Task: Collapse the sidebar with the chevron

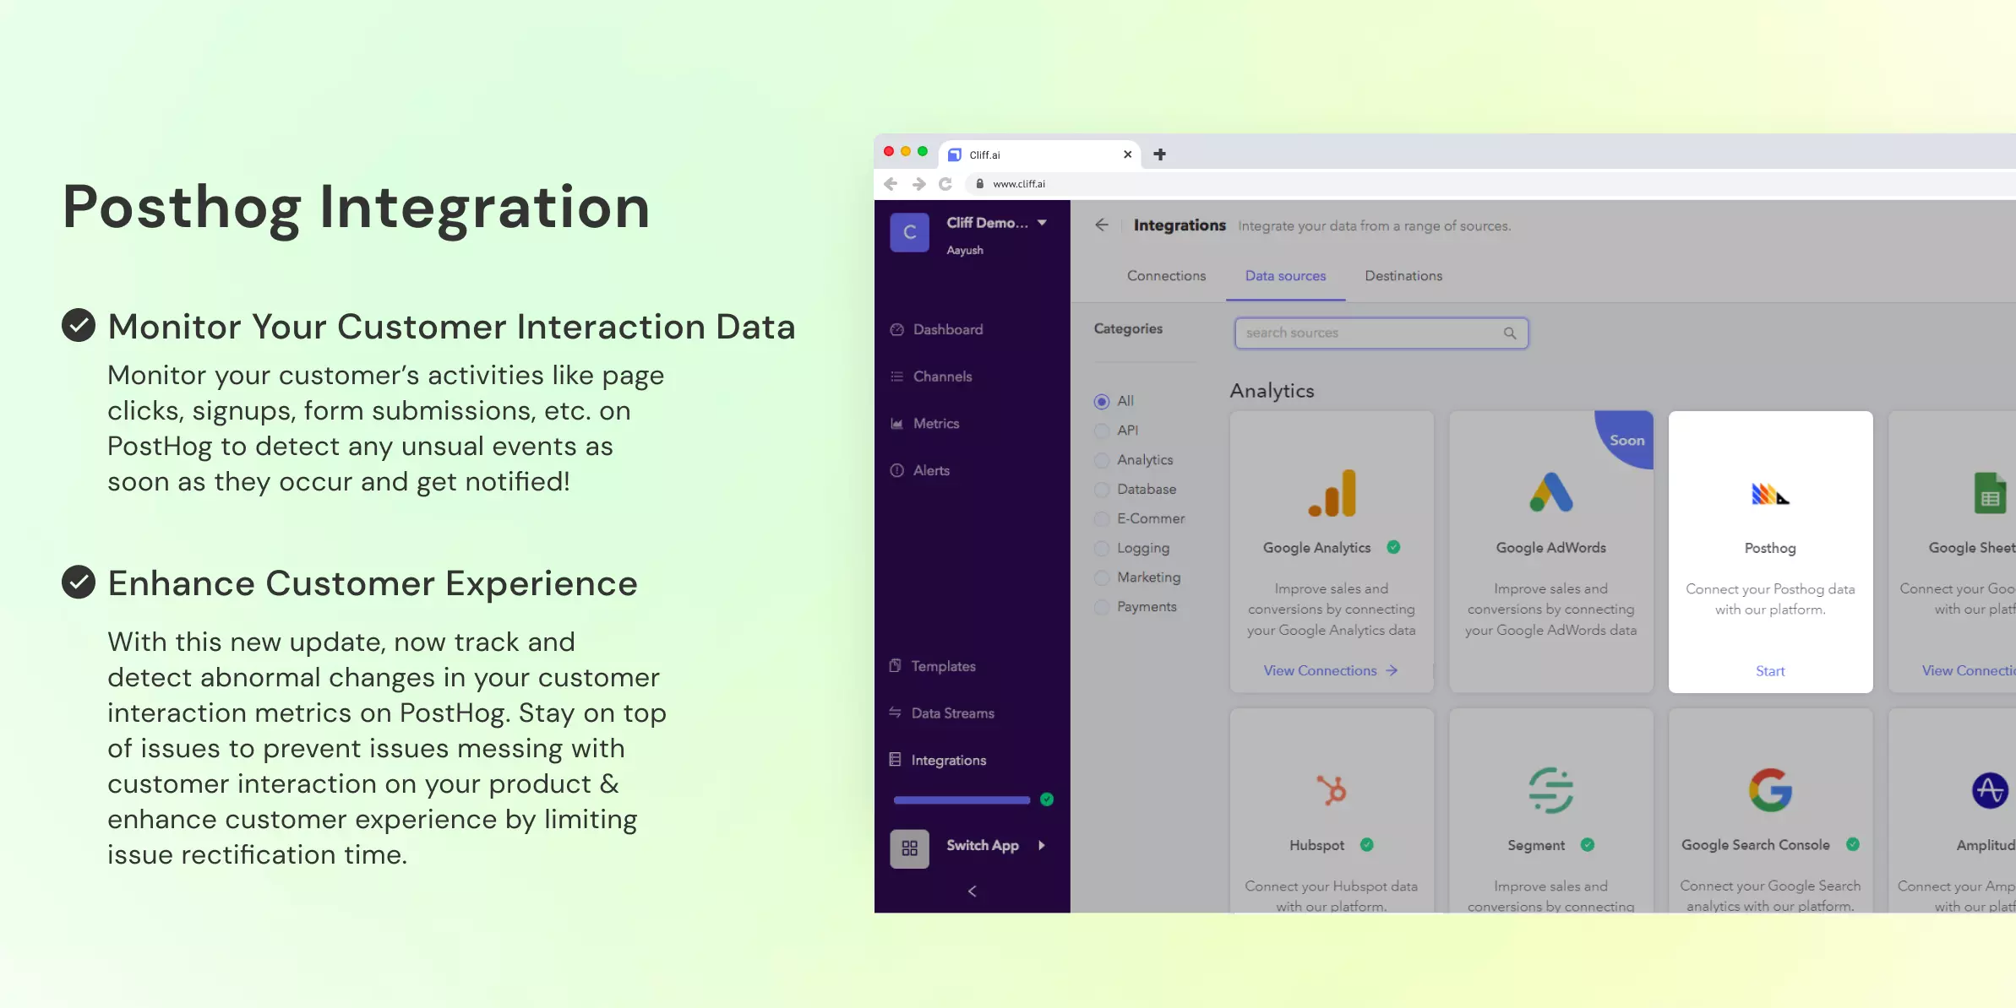Action: 972,891
